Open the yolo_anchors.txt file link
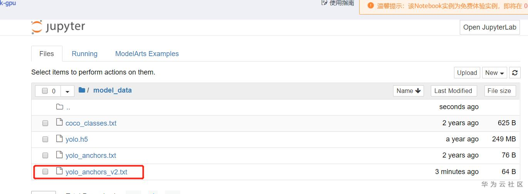 [x=91, y=156]
